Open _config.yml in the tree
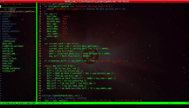The image size is (189, 108). tap(9, 41)
